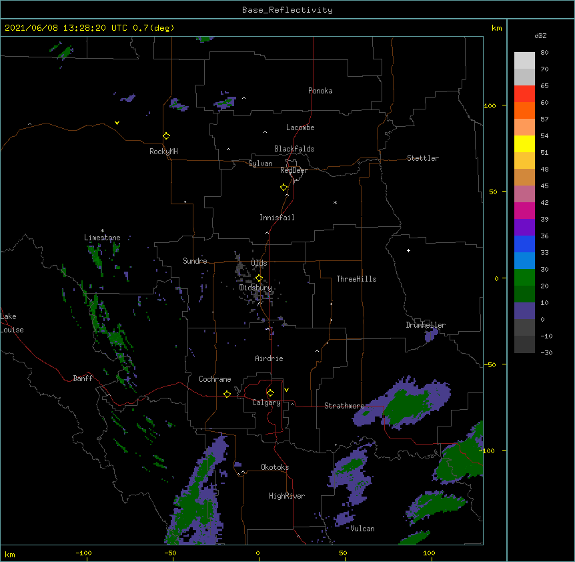Click the Blackfalds label
Screen dimensions: 575x562
tap(294, 149)
